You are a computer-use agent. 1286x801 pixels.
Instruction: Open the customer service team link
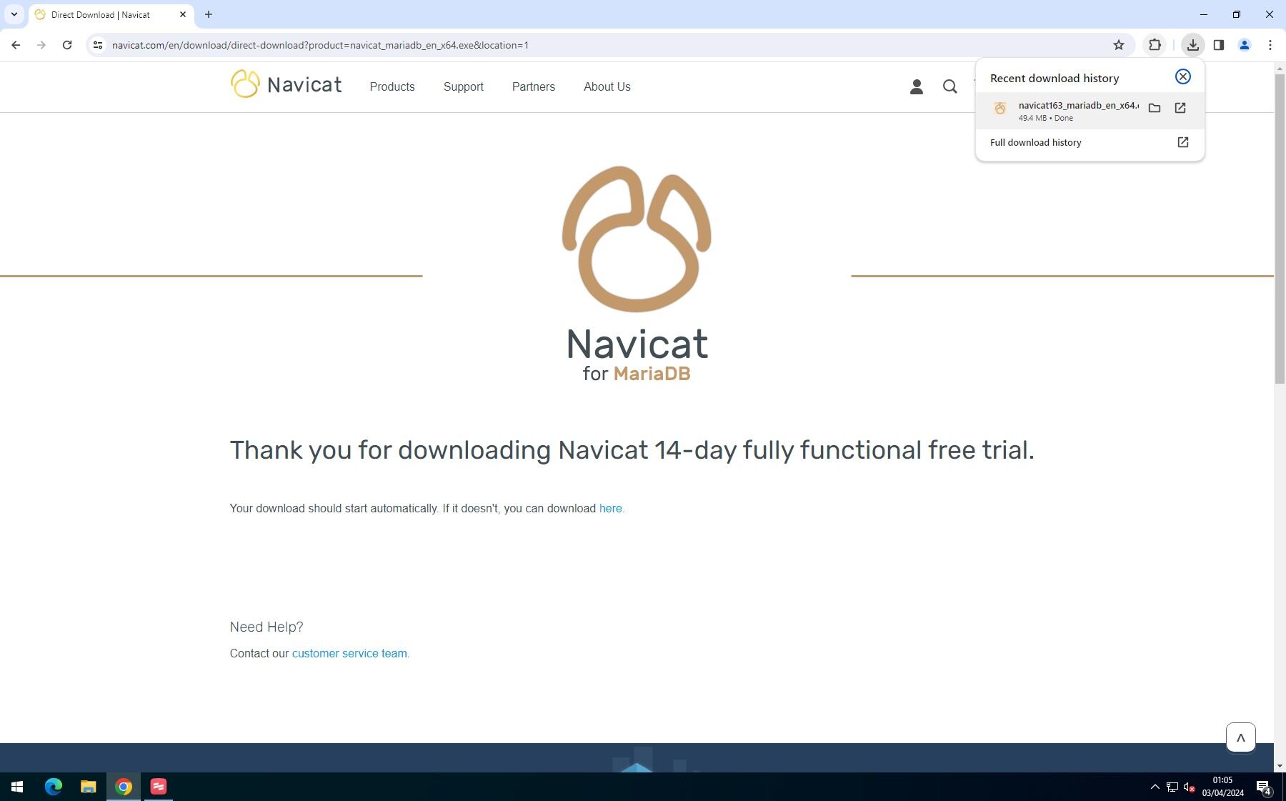[349, 654]
